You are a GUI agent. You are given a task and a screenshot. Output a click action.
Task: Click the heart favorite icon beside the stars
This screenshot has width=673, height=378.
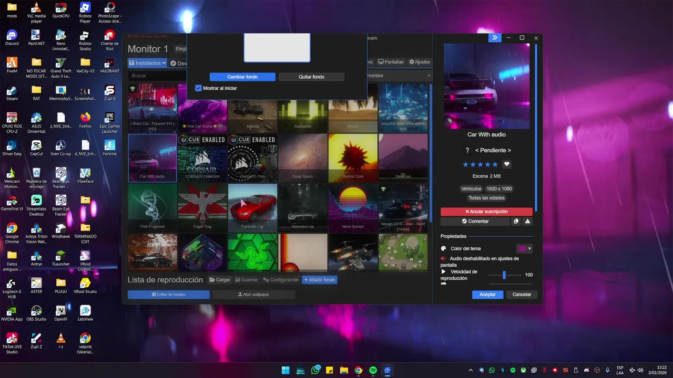coord(507,164)
